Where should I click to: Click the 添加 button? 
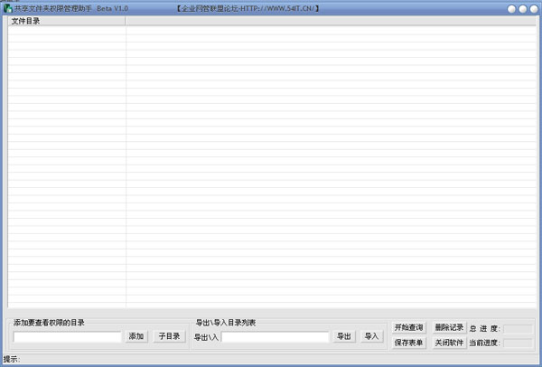click(136, 336)
